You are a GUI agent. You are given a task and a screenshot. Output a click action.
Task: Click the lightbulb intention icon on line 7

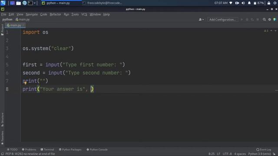[25, 83]
